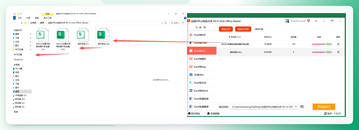Open the 官方网站 link
Viewport: 359px width, 130px height.
pos(194,113)
